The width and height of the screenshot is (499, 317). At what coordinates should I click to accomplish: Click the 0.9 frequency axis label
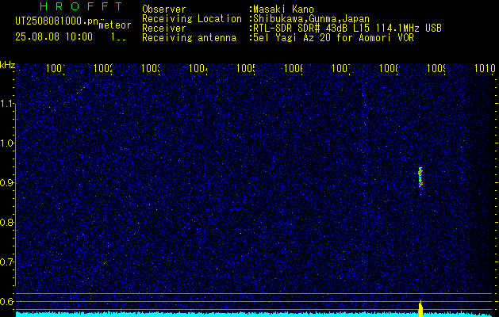[x=7, y=183]
